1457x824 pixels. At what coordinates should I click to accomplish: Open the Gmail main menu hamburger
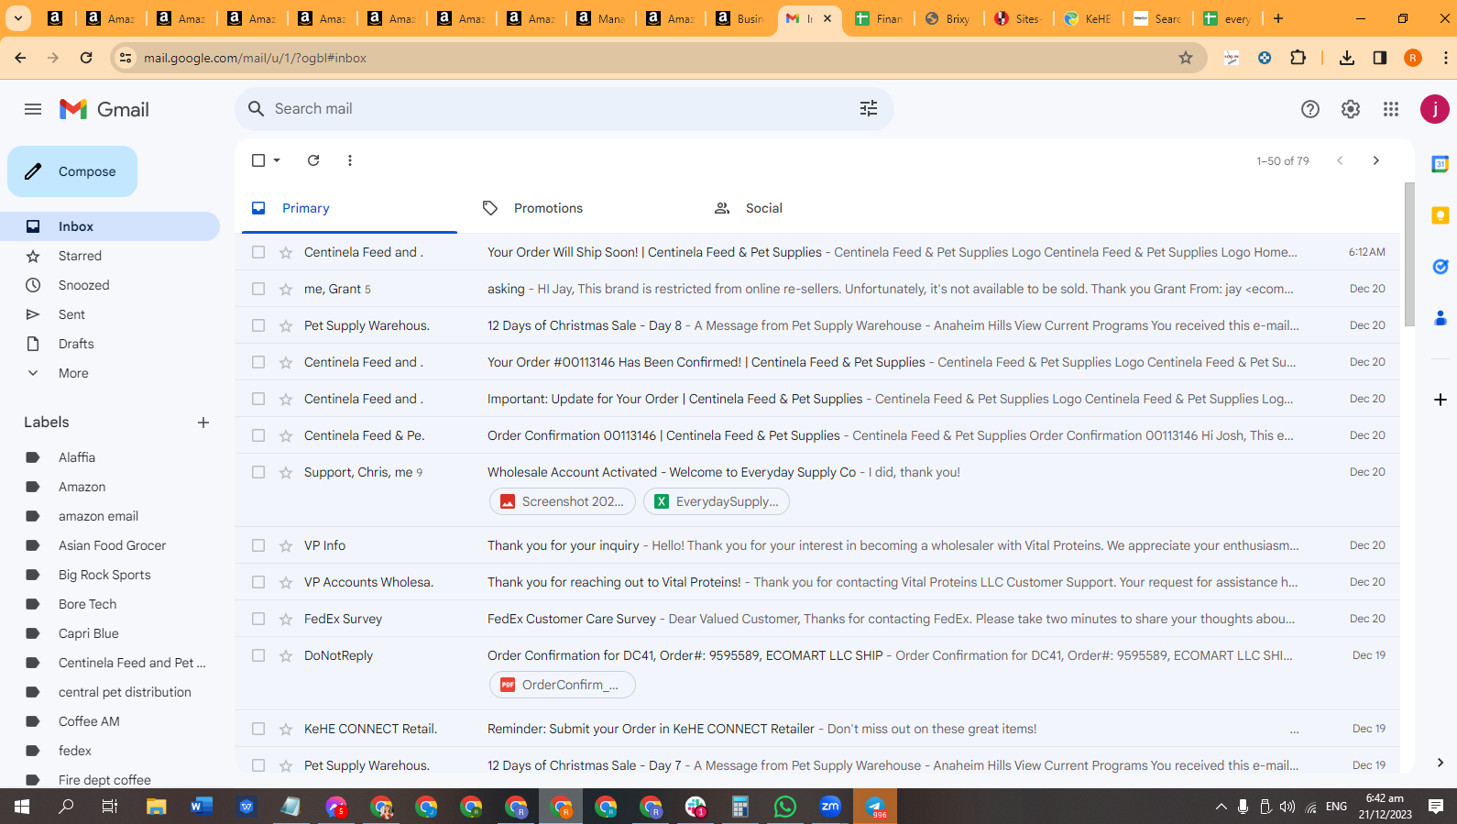(x=33, y=109)
